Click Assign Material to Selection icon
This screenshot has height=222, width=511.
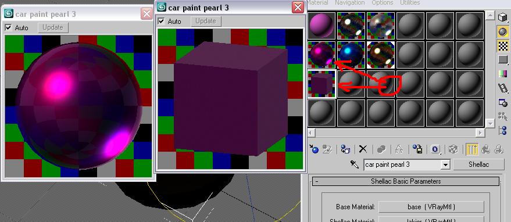[x=345, y=149]
